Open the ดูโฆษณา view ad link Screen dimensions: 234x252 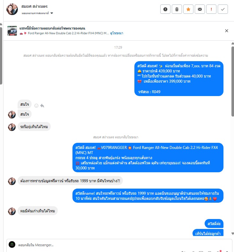point(117,33)
